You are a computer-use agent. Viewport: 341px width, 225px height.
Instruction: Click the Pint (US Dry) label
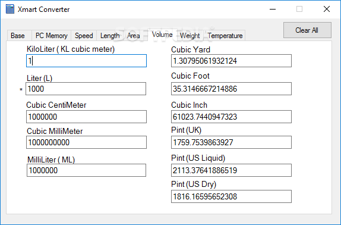(x=194, y=185)
